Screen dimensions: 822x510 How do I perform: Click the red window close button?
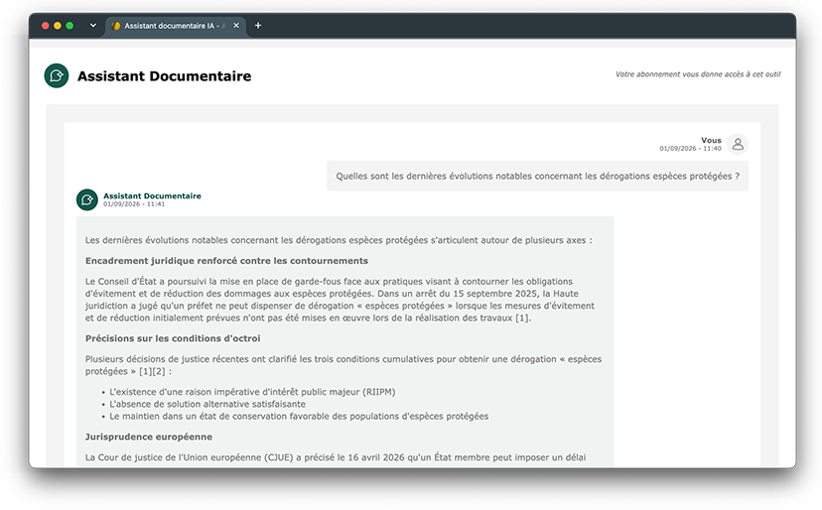click(45, 26)
